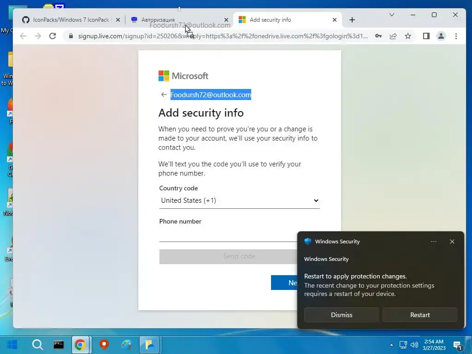Open network status tray icon
The width and height of the screenshot is (472, 354).
tap(403, 345)
